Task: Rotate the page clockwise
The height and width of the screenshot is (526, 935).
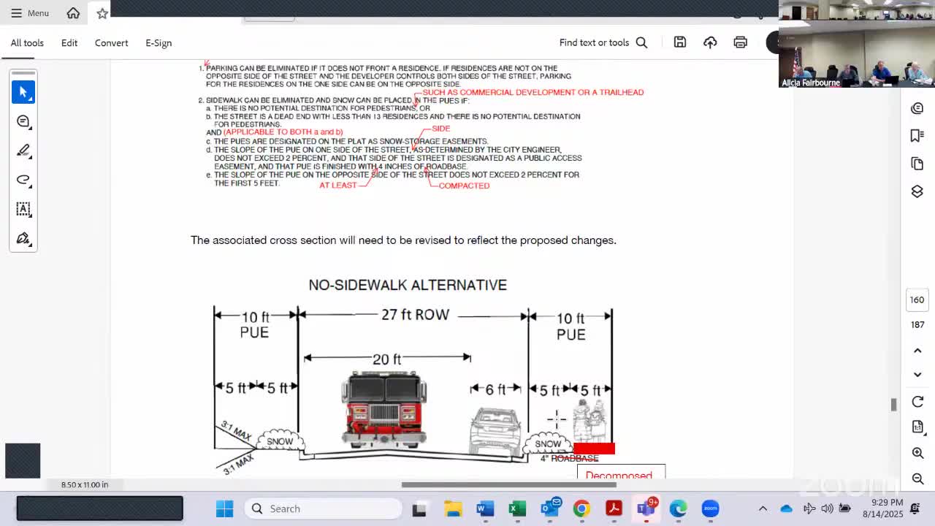Action: tap(917, 402)
